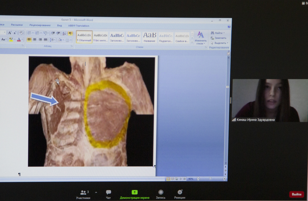Toggle align text left button
This screenshot has width=308, height=201.
[x=29, y=39]
